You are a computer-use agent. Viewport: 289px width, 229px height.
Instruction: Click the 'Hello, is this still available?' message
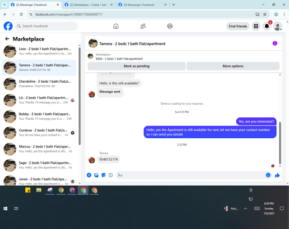(x=119, y=83)
